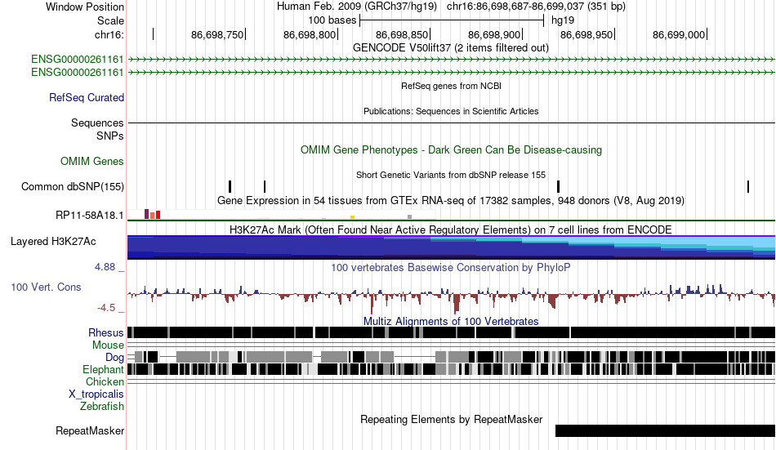
Task: Click the chr16:86,698,687-86,699,037 position text
Action: pyautogui.click(x=537, y=7)
